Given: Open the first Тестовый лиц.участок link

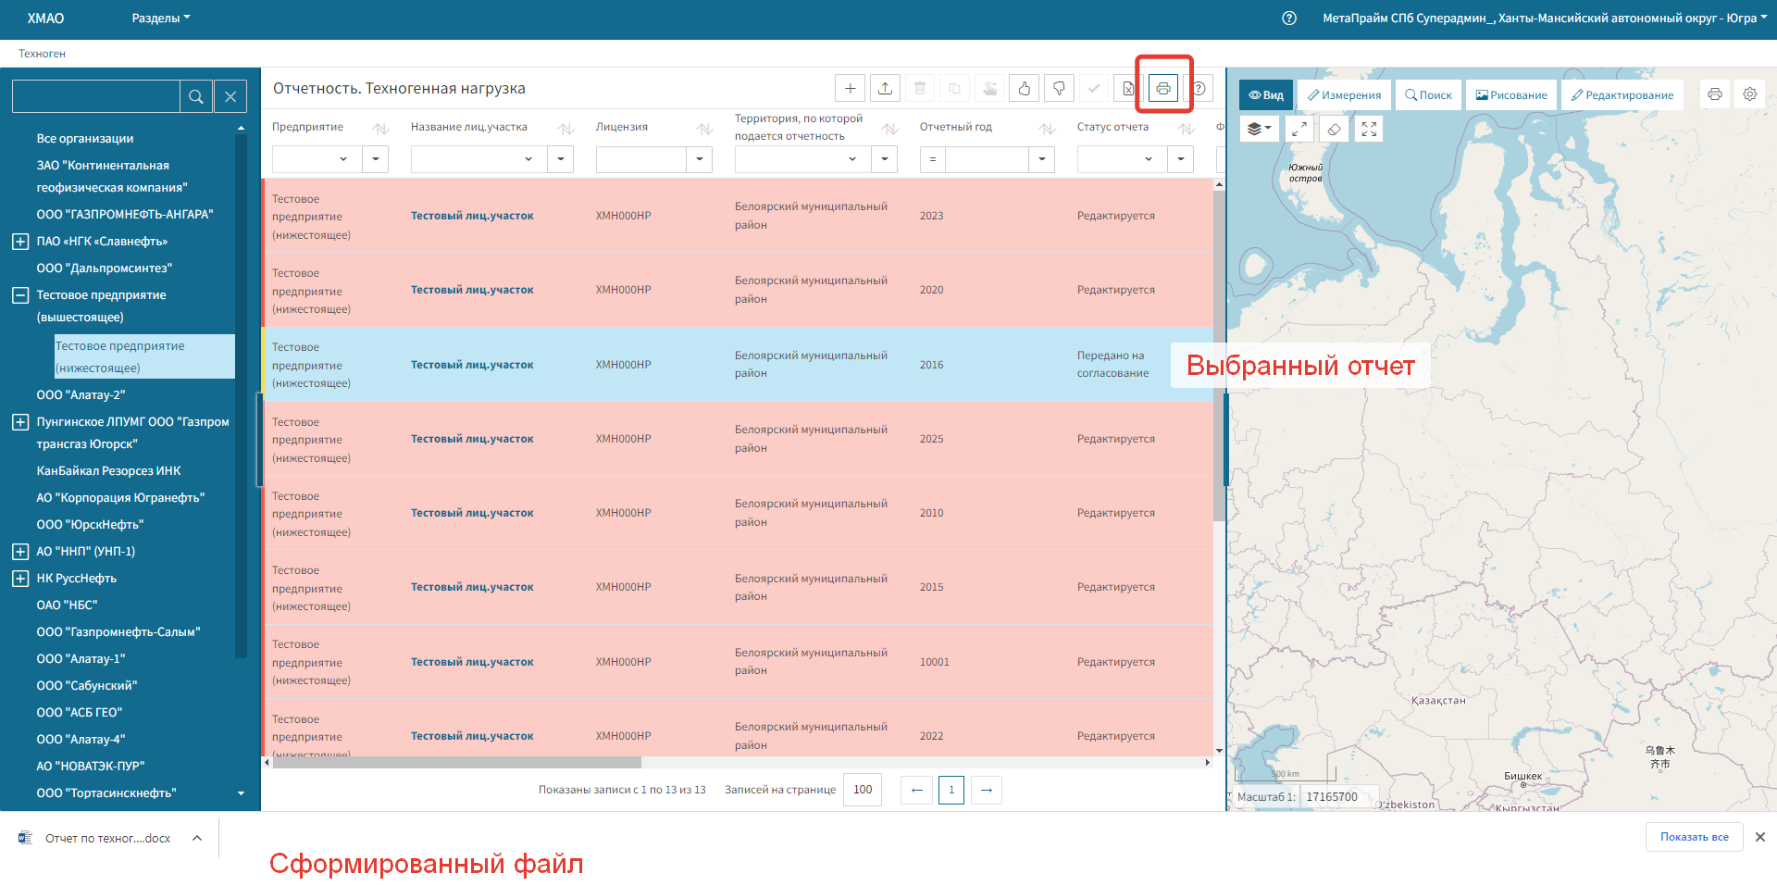Looking at the screenshot, I should coord(472,216).
